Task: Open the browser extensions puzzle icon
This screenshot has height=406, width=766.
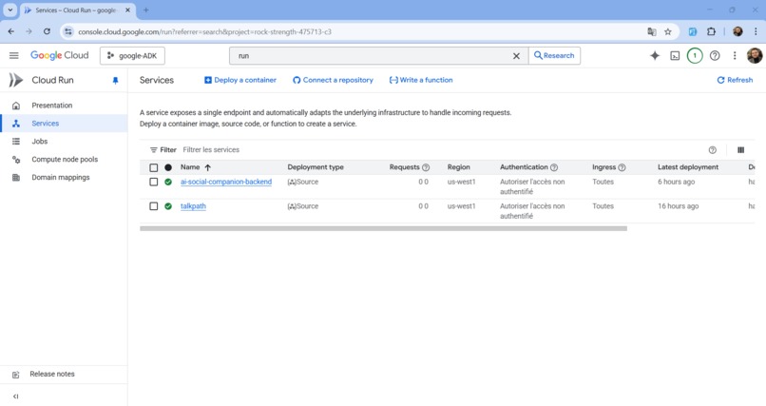Action: point(711,31)
